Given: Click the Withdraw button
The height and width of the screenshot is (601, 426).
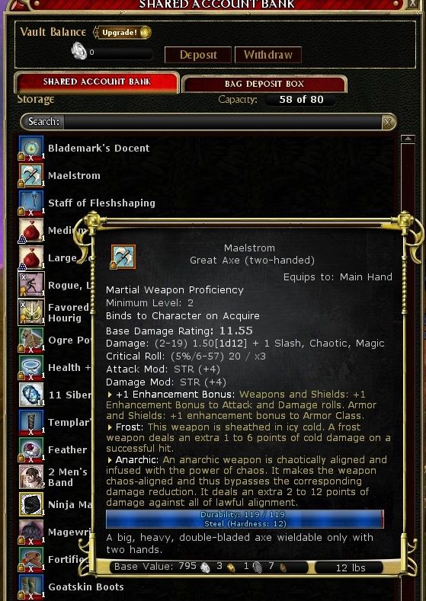Looking at the screenshot, I should click(x=268, y=55).
